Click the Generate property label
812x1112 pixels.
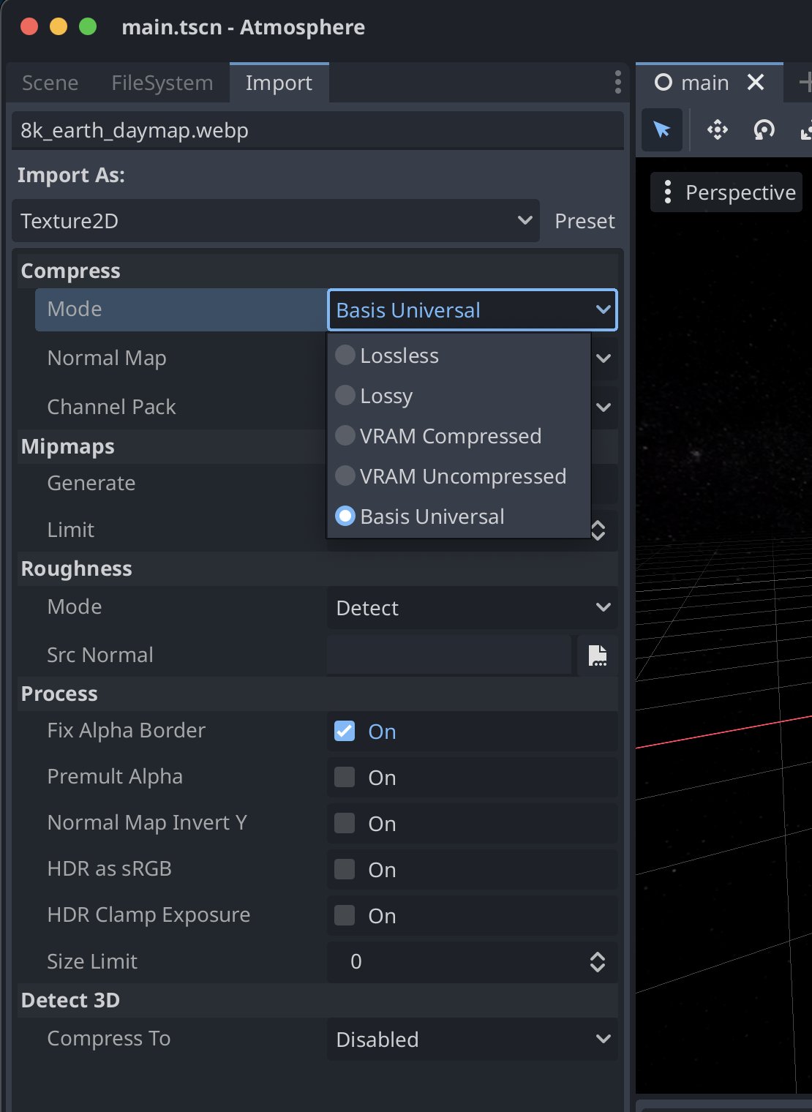point(91,483)
